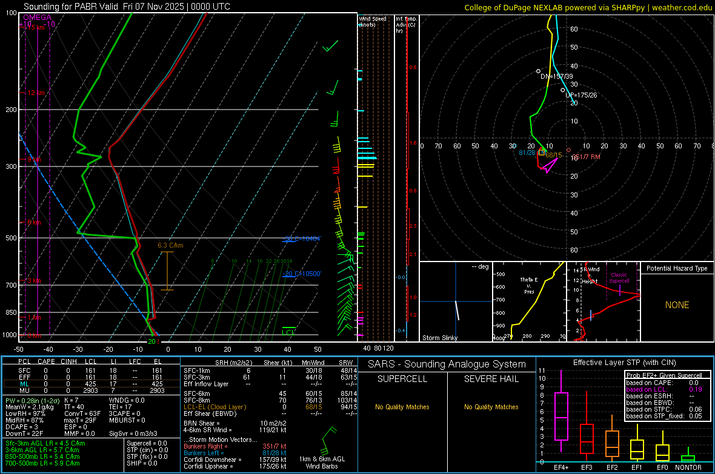This screenshot has height=474, width=715.
Task: Click the green NONTOR box plot
Action: click(688, 458)
